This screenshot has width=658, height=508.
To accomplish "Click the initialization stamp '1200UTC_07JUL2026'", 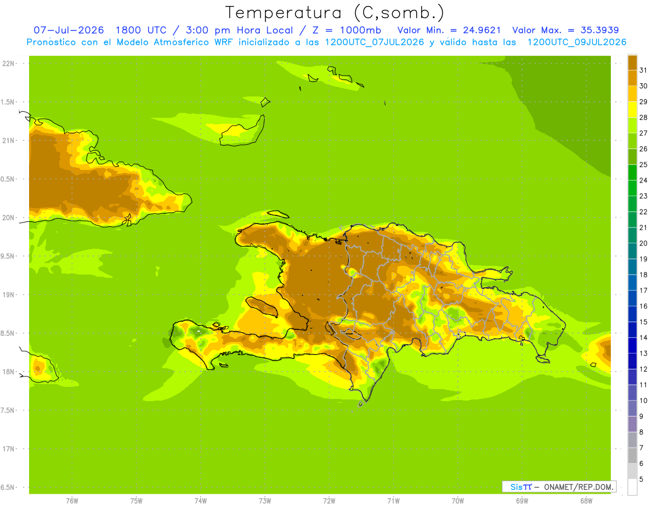I will [375, 42].
